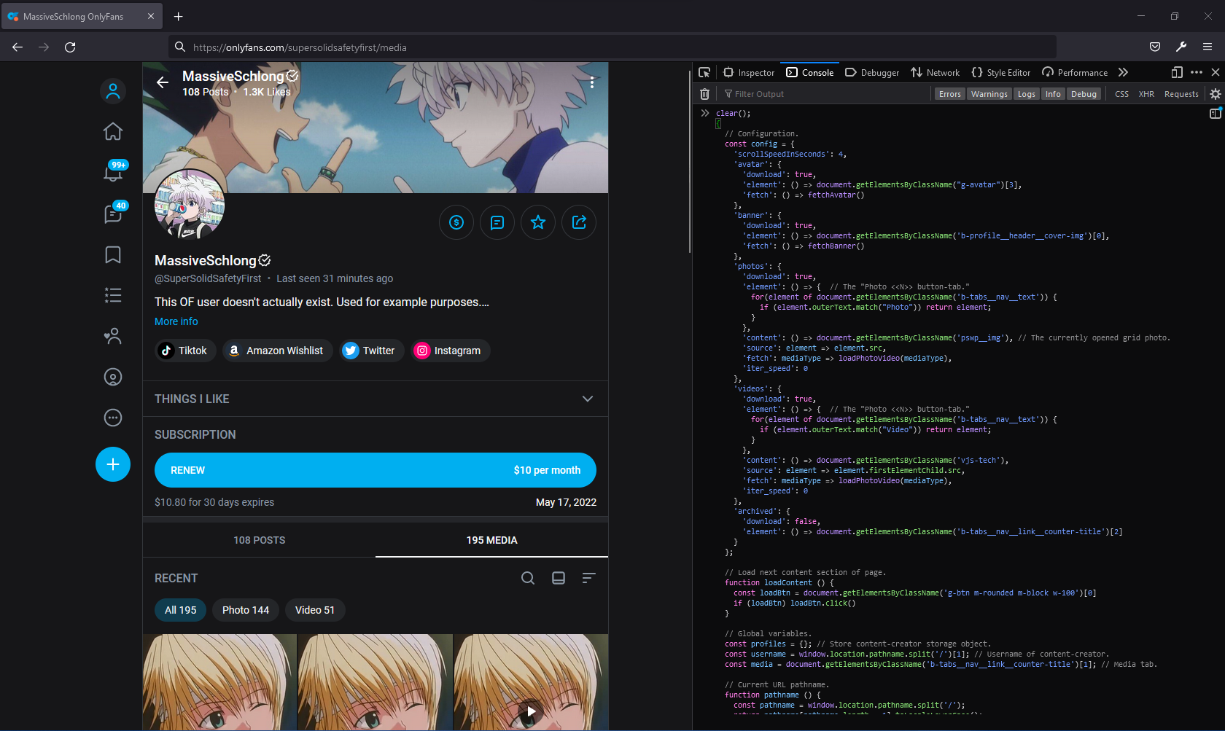The height and width of the screenshot is (731, 1225).
Task: Open the Instagram social link
Action: point(451,351)
